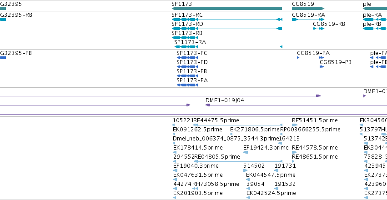Click the SP1173-RA transcript glyph
This screenshot has height=200, width=387.
tap(228, 47)
